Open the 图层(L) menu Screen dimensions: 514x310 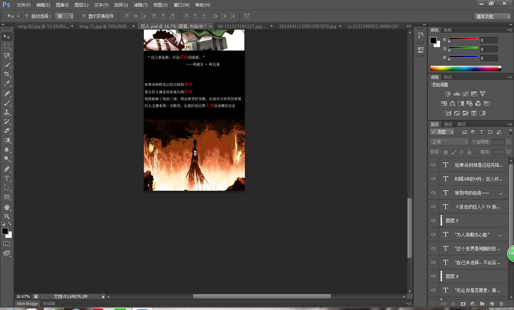tap(81, 5)
